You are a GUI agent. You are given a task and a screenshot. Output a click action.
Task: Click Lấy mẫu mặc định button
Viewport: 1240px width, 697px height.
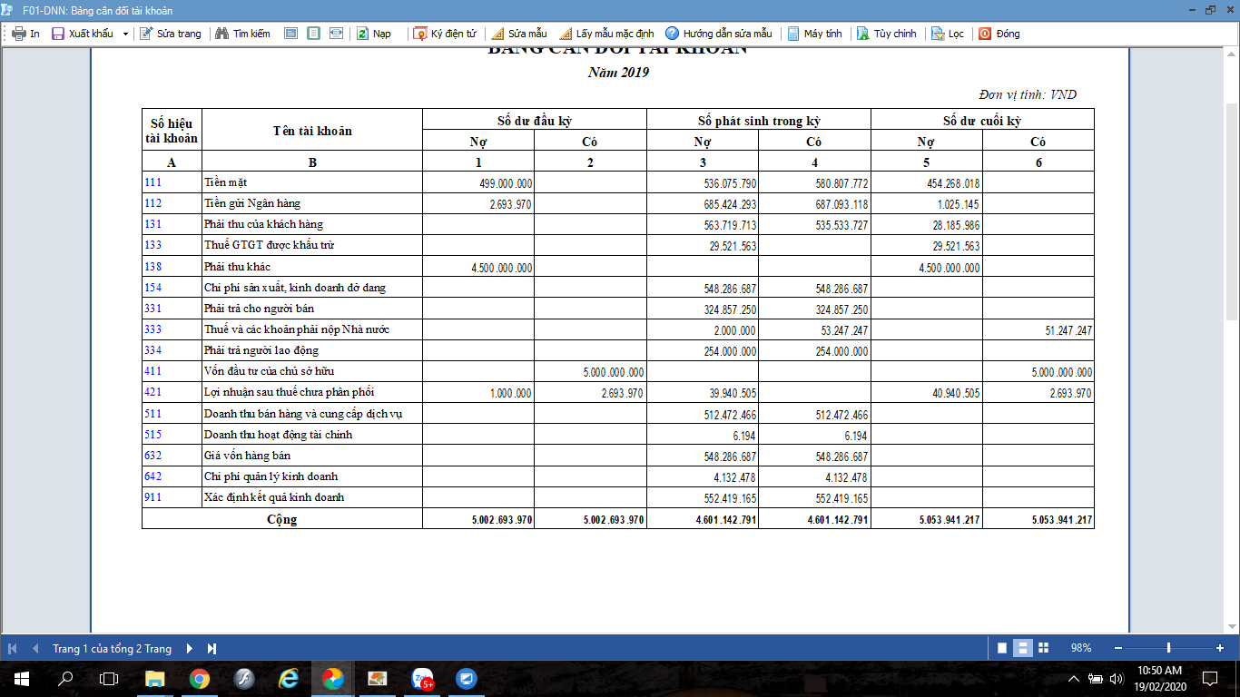coord(605,34)
